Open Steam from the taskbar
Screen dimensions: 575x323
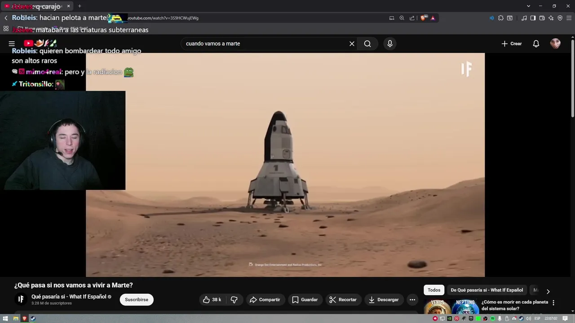coord(33,319)
